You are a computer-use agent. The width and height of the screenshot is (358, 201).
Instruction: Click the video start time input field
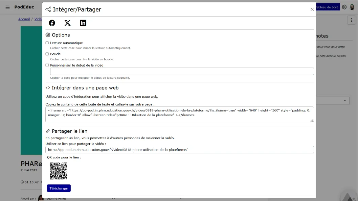[x=182, y=71]
